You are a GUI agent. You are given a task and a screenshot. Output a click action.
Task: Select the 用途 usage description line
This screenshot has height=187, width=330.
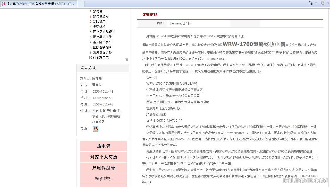coord(177,102)
